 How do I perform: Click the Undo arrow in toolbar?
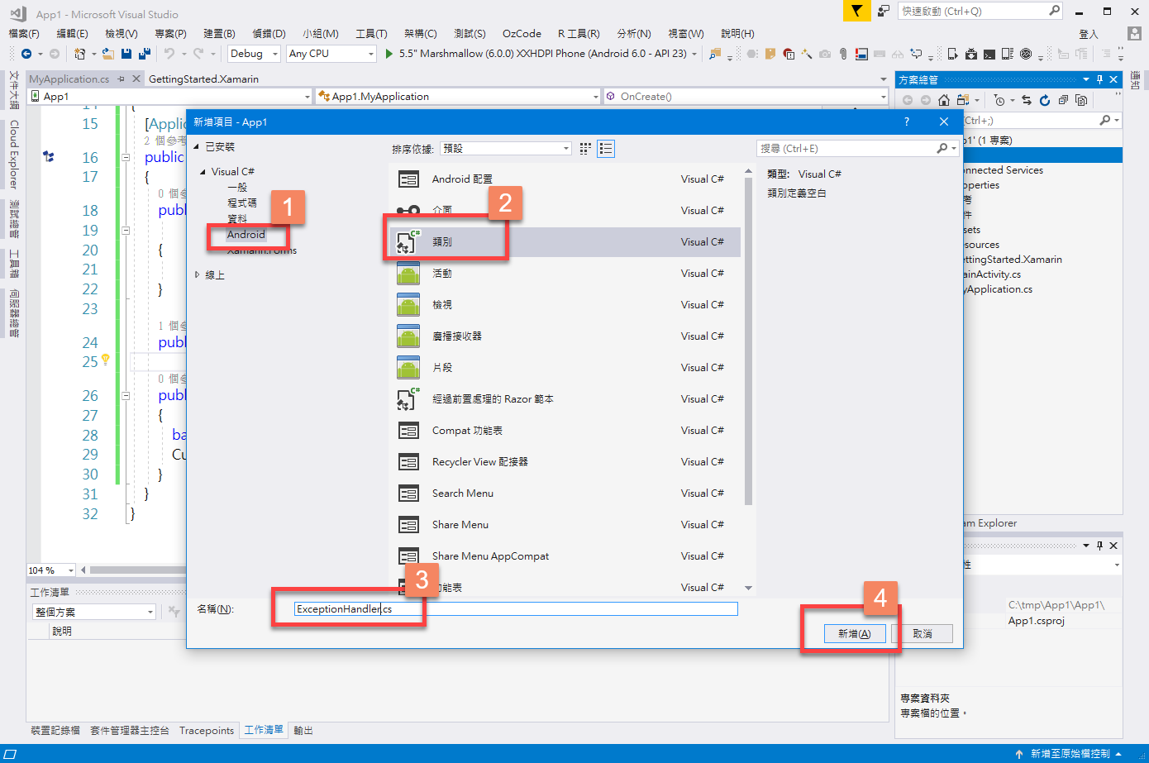pos(169,54)
